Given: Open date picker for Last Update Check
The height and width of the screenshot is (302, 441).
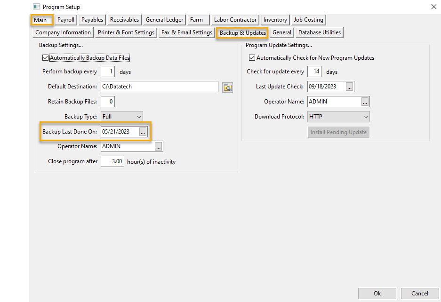Looking at the screenshot, I should [x=349, y=87].
